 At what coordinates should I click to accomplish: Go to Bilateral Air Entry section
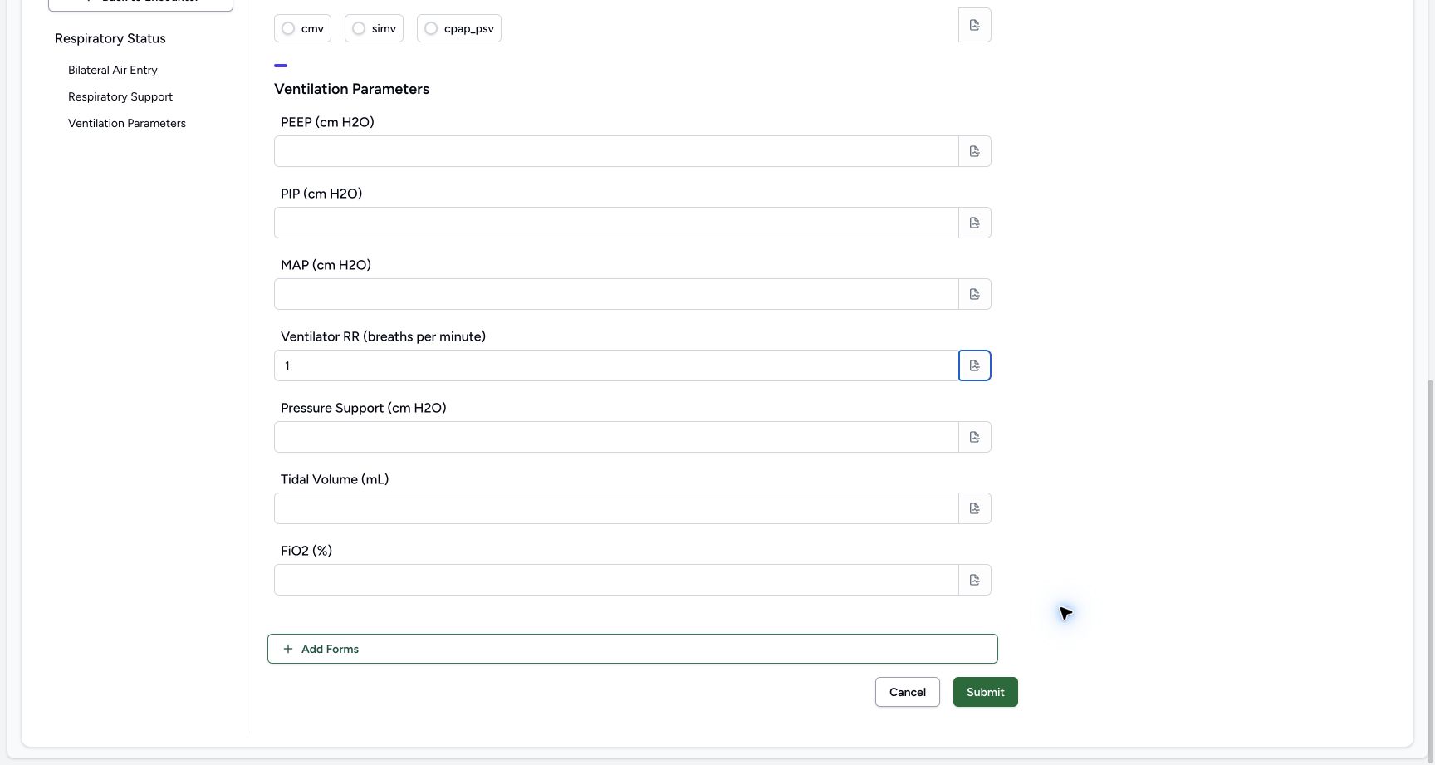click(113, 70)
